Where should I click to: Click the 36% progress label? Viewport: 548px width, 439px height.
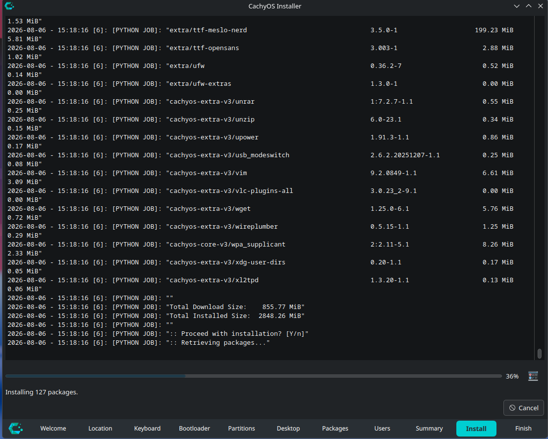tap(512, 376)
